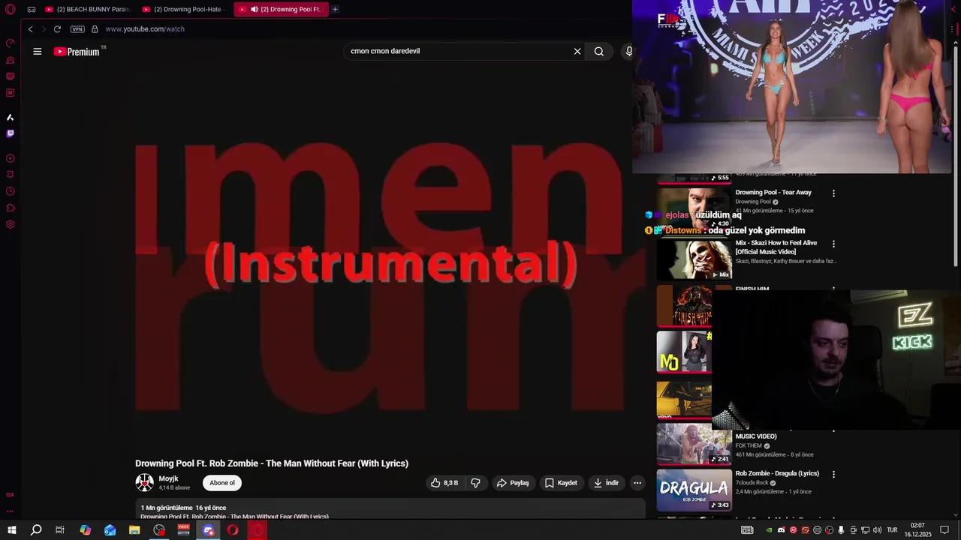Dislike the video with thumbs down
This screenshot has width=961, height=540.
click(475, 483)
